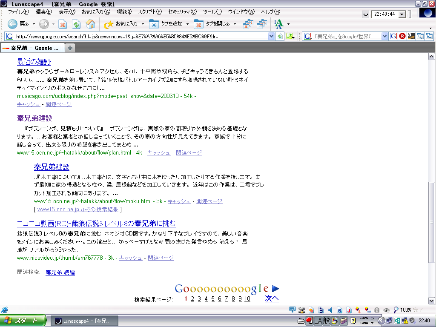Add a tab with タブを追加 button
436x327 pixels.
(166, 24)
